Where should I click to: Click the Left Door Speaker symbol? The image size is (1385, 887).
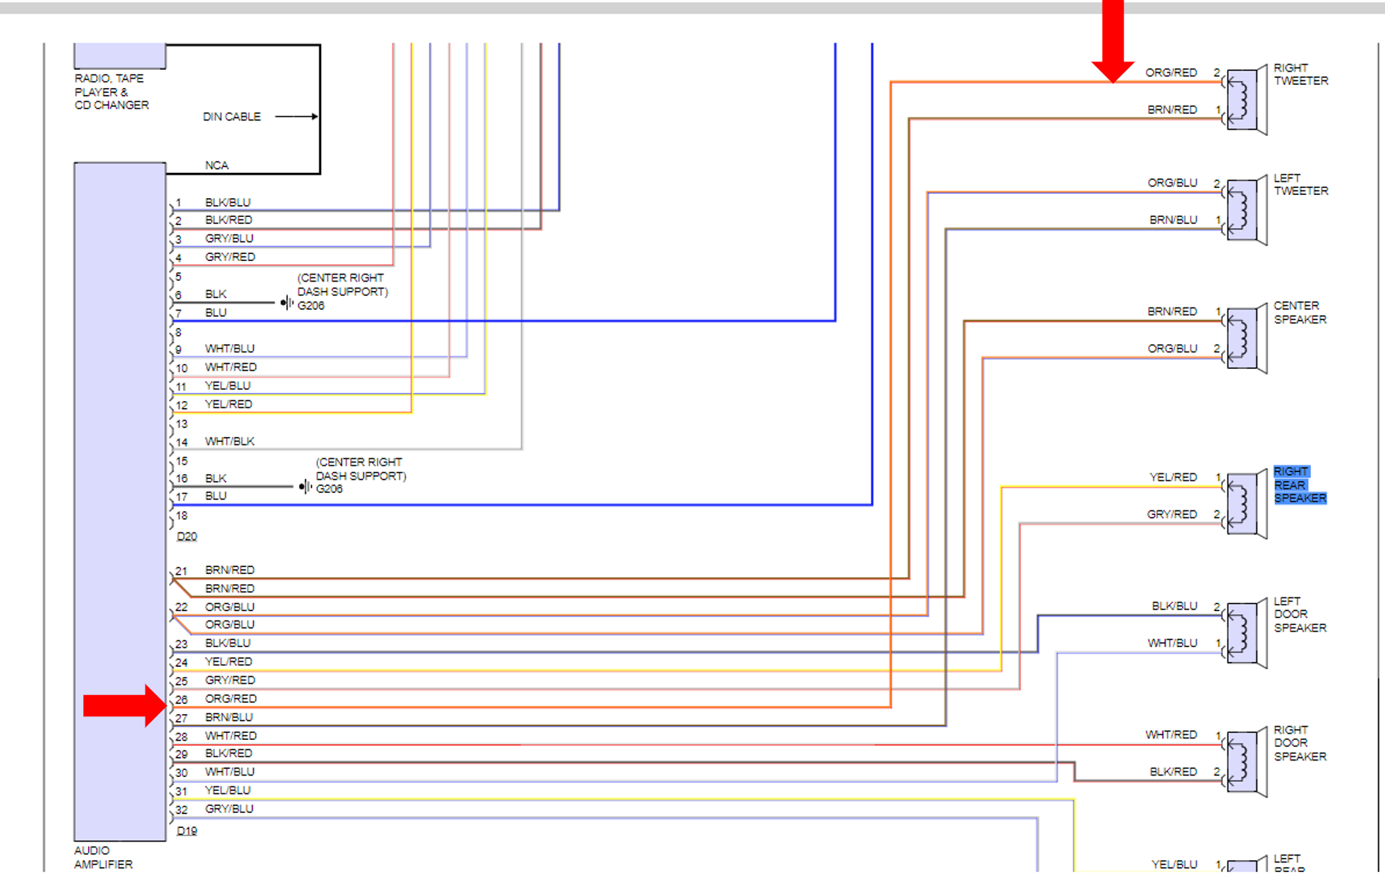1246,634
